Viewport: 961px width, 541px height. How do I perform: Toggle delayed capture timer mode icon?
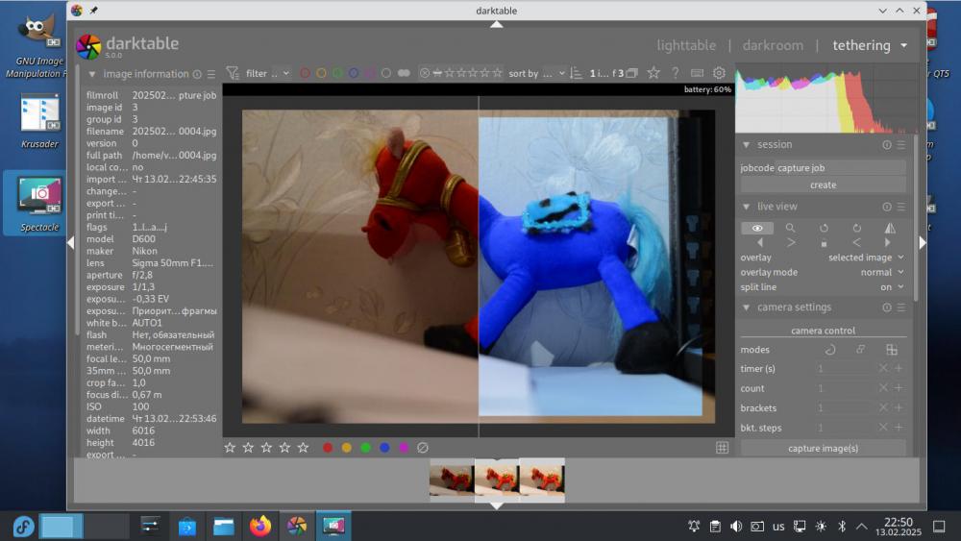click(x=830, y=350)
